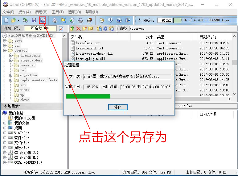Expand the replacementmanifests folder node
This screenshot has width=238, height=176.
(10, 80)
